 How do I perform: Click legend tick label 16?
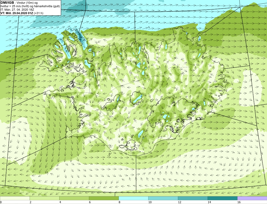[x=239, y=202]
